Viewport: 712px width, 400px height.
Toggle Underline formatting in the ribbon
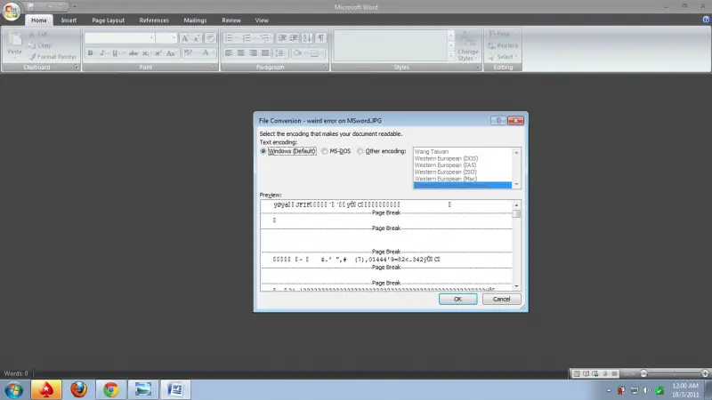(x=115, y=53)
